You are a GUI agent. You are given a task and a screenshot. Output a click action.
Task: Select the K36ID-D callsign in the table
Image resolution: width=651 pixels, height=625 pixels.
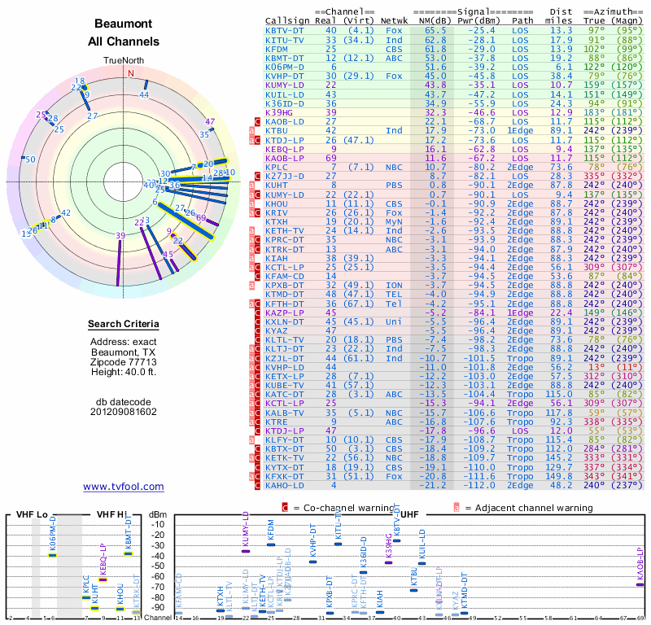pos(285,104)
